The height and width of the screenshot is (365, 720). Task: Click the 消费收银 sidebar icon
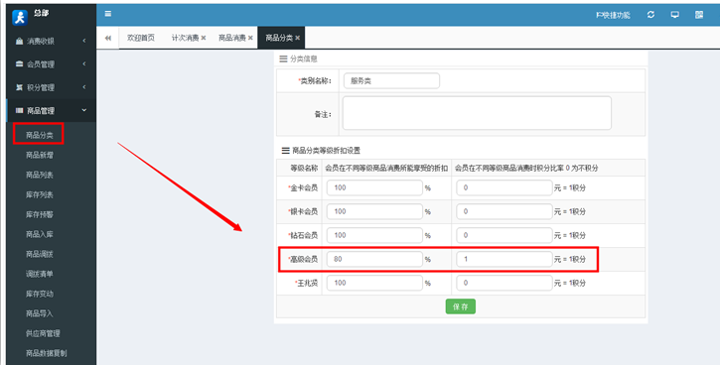tap(19, 41)
